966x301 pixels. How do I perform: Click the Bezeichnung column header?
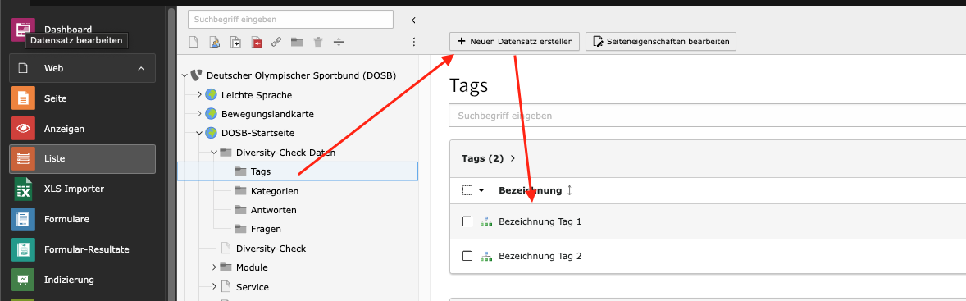[530, 191]
